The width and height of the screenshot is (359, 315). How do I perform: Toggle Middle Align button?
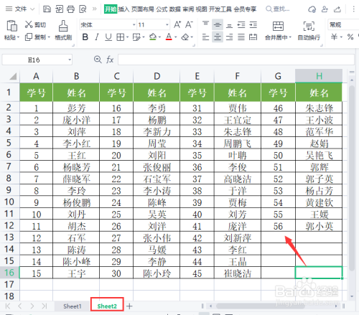pyautogui.click(x=218, y=24)
